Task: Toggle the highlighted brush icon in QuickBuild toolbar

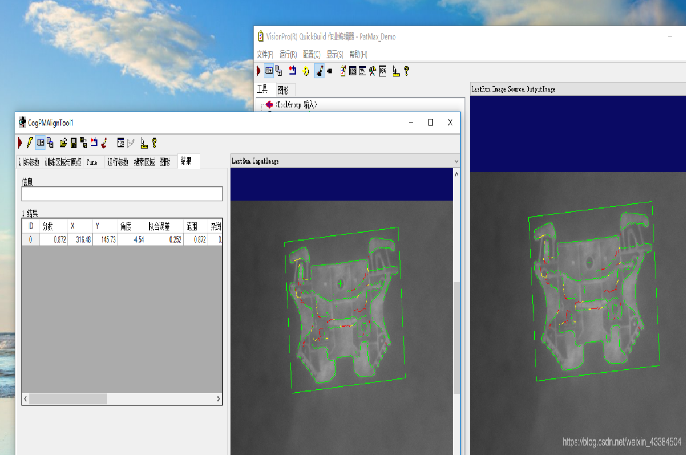Action: pyautogui.click(x=320, y=71)
